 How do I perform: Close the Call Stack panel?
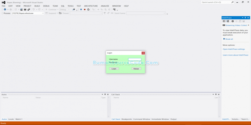tap(219, 94)
